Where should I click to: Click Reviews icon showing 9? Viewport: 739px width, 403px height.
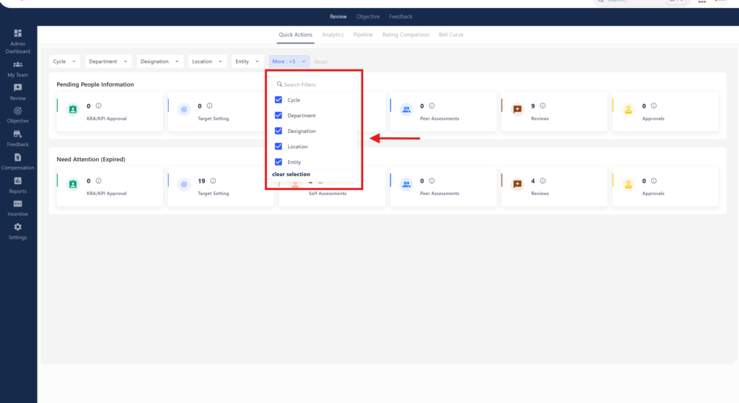[517, 110]
